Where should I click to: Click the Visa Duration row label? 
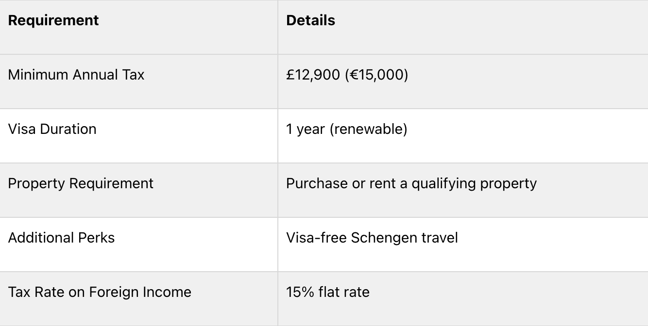[52, 129]
